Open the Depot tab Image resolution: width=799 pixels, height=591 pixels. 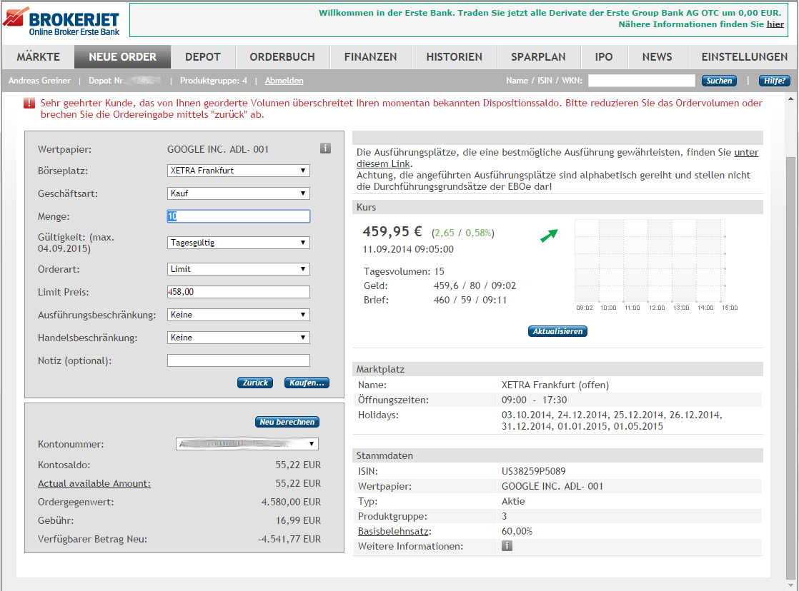click(203, 57)
